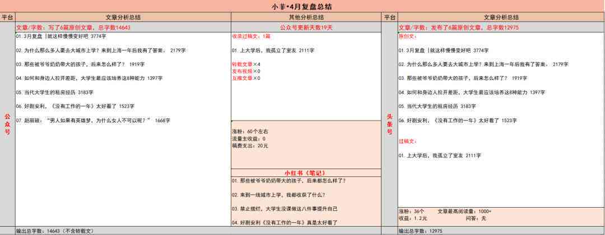Select the 转载文章×4 line

pyautogui.click(x=246, y=64)
